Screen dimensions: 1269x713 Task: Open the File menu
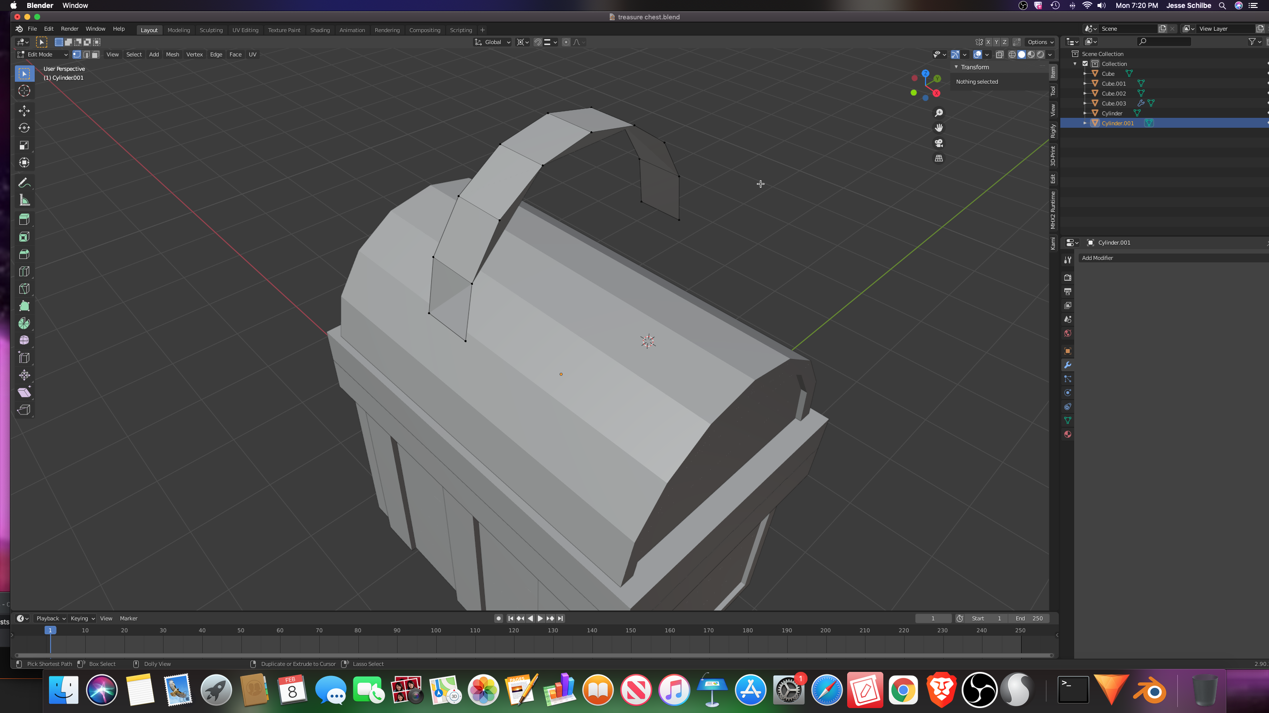(x=32, y=29)
